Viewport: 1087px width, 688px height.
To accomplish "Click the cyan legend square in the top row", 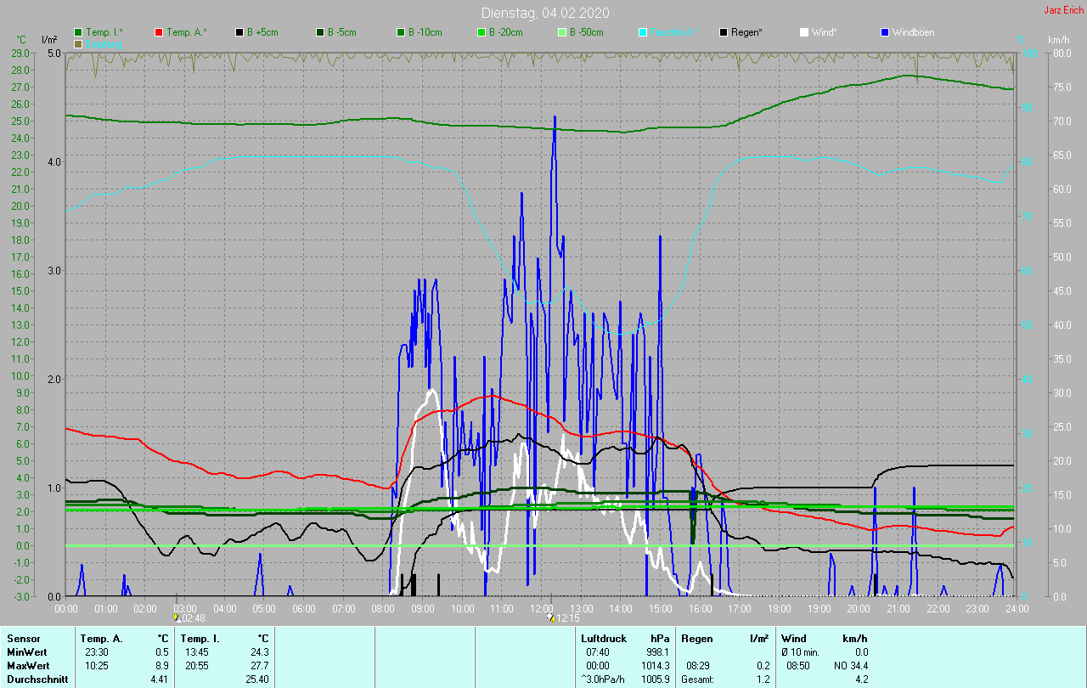I will coord(643,32).
